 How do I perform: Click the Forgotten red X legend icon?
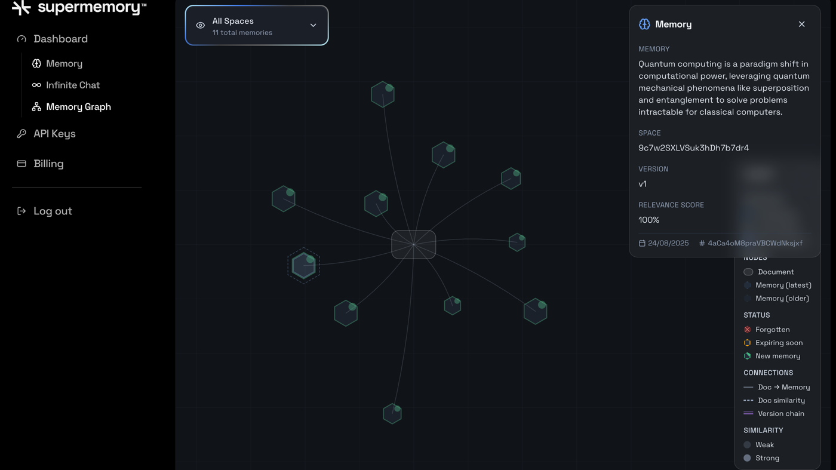click(x=747, y=330)
